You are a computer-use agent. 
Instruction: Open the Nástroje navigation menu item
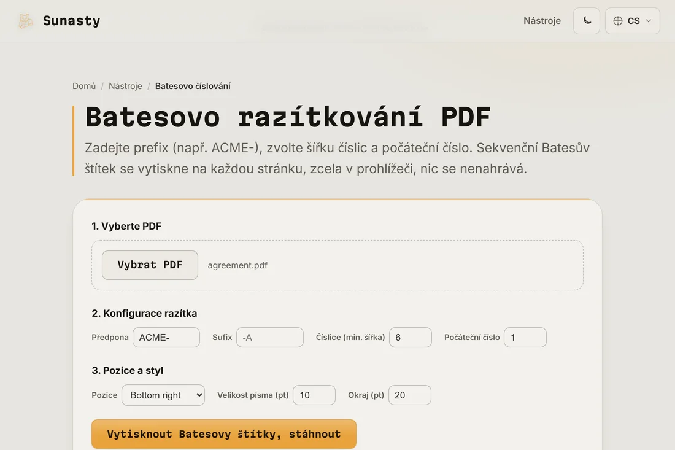(x=542, y=21)
